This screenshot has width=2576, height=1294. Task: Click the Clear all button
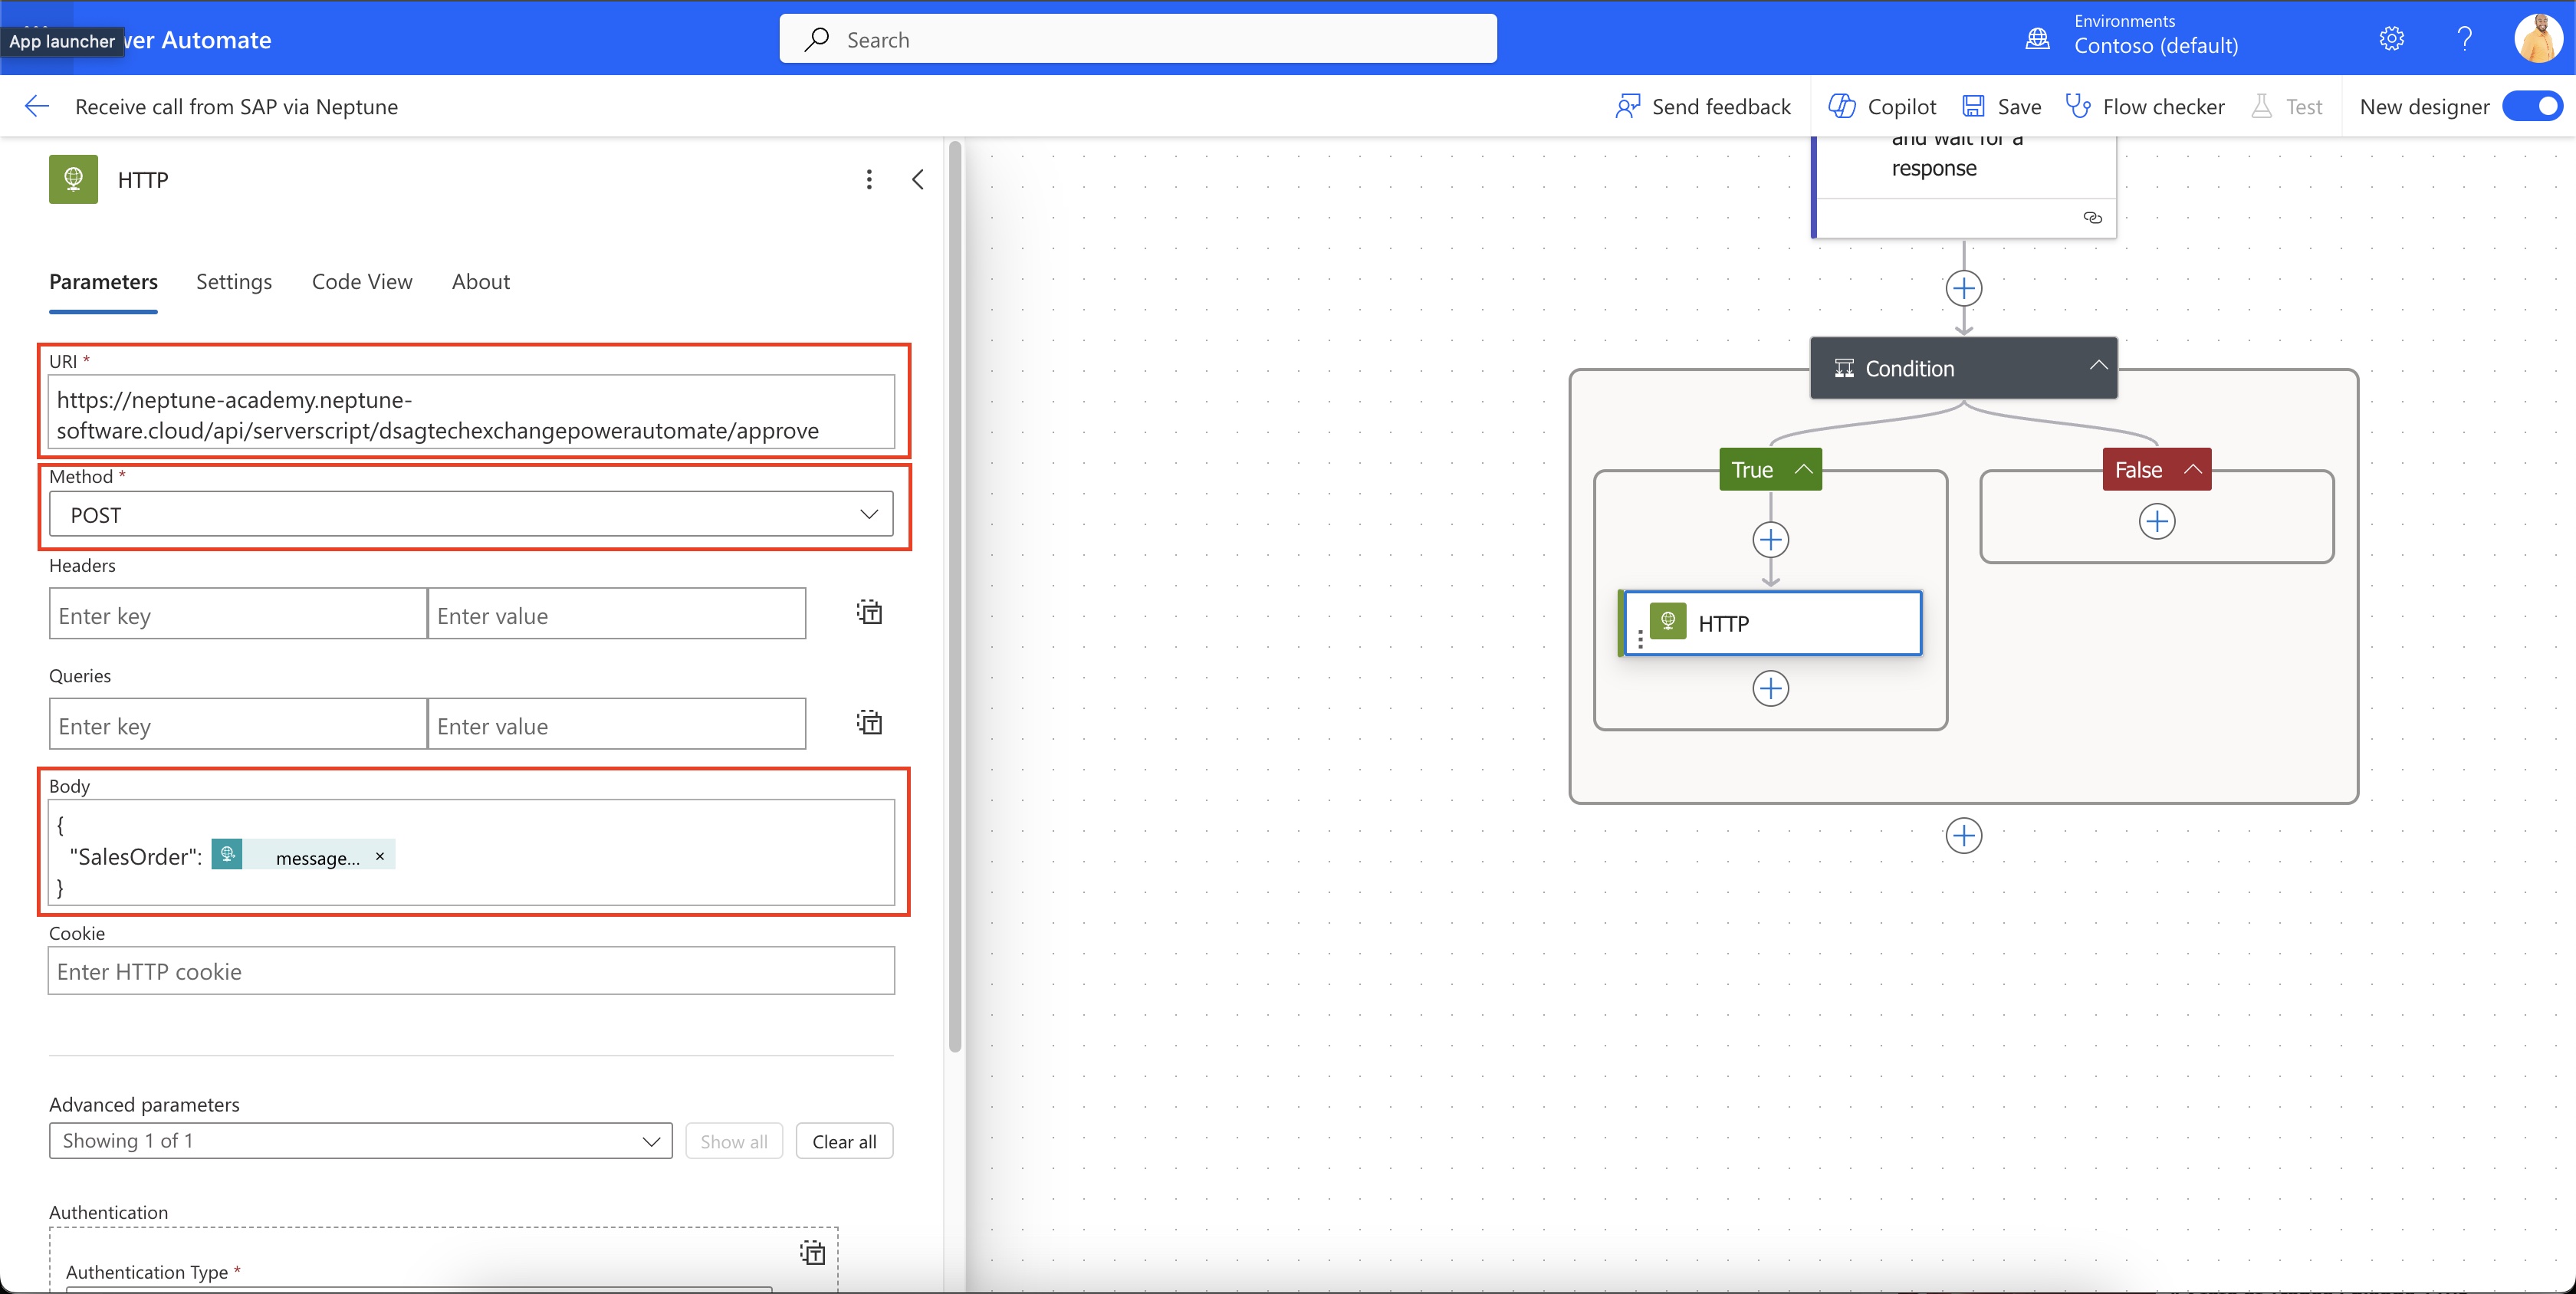click(843, 1141)
